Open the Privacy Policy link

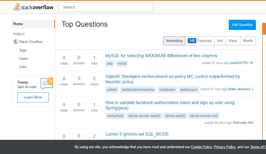(225, 147)
